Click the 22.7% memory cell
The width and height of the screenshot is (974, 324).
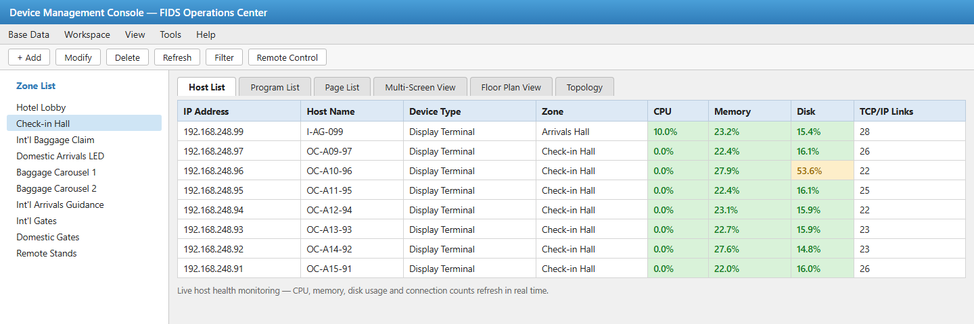[x=750, y=230]
